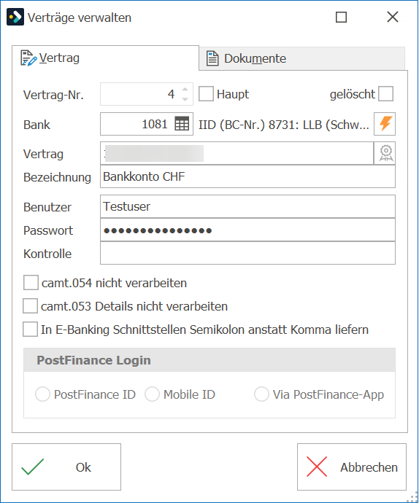Click the Vertrag-Nr. number field
419x503 pixels.
coord(147,94)
